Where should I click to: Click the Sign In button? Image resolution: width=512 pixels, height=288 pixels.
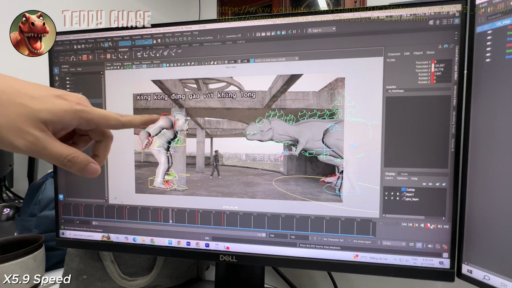pos(321,30)
